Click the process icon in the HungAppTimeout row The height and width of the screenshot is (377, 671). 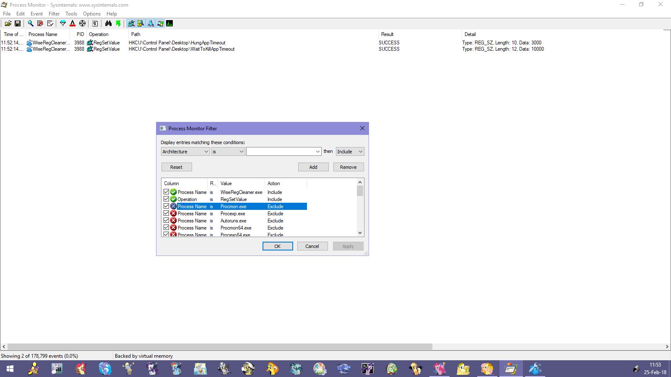pos(29,43)
